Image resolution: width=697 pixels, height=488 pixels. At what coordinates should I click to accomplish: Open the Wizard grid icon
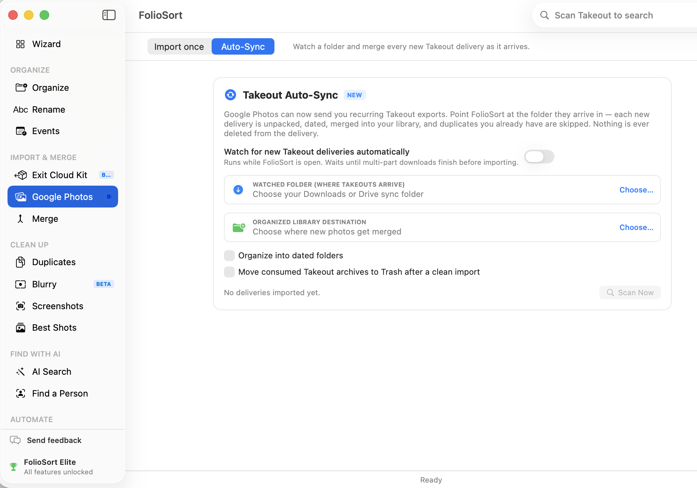pos(20,44)
